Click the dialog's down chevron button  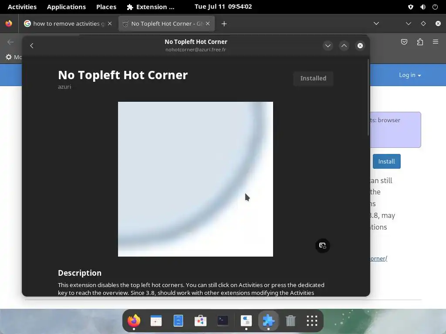(328, 46)
